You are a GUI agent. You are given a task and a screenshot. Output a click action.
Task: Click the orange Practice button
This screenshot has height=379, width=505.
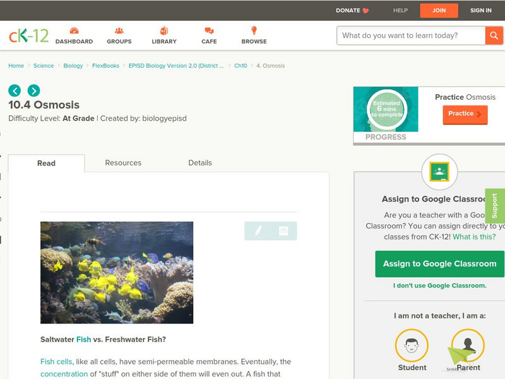465,114
